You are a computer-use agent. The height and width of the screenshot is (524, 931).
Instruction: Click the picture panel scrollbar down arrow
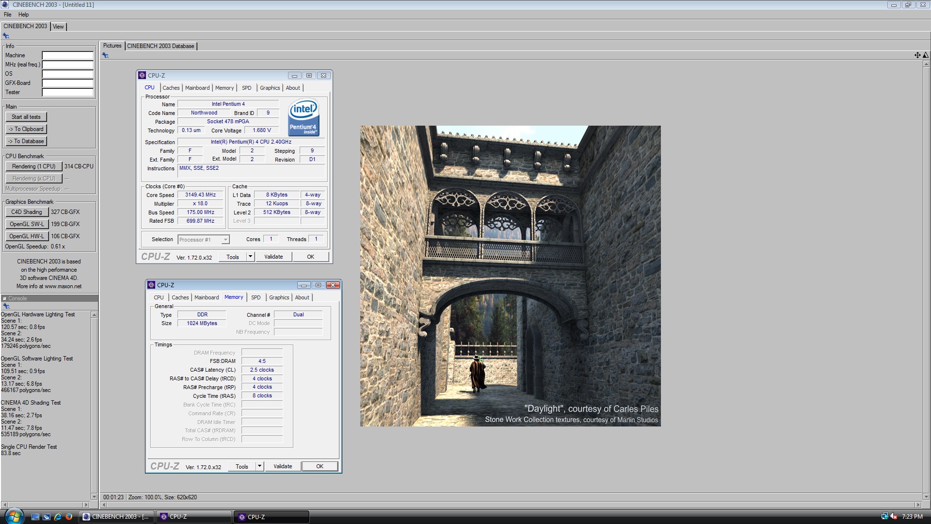pyautogui.click(x=926, y=497)
